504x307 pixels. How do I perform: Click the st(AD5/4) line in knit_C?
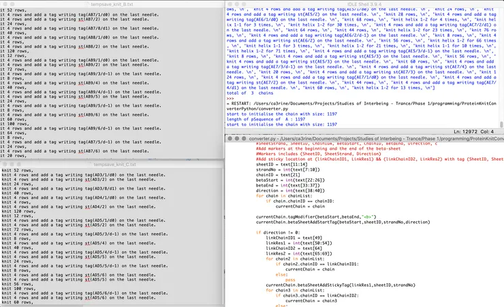[x=79, y=243]
